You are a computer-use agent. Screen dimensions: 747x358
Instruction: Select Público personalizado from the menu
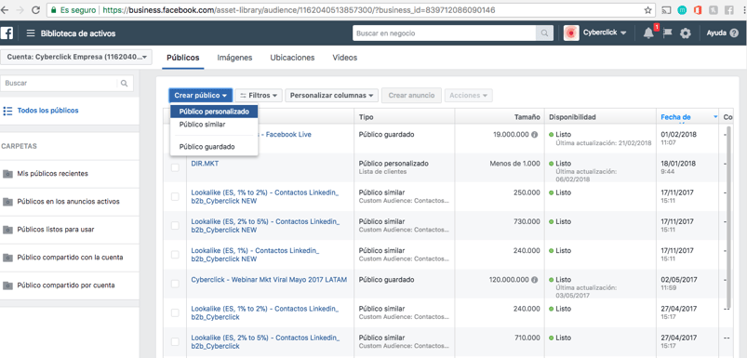(214, 112)
